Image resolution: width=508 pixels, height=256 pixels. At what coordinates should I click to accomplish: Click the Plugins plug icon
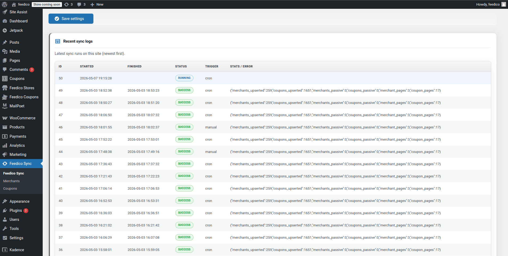point(5,210)
